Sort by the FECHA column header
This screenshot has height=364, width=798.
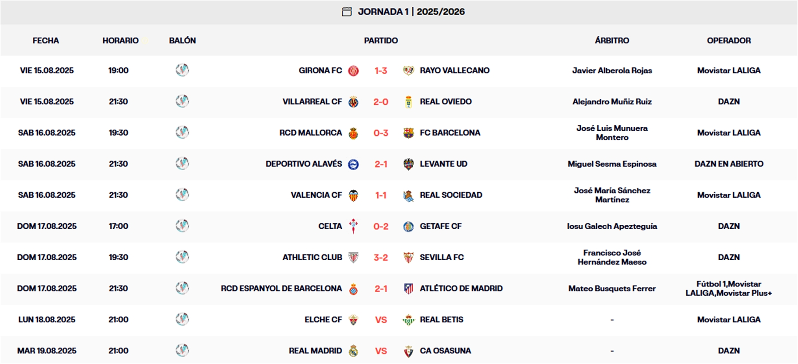(46, 40)
